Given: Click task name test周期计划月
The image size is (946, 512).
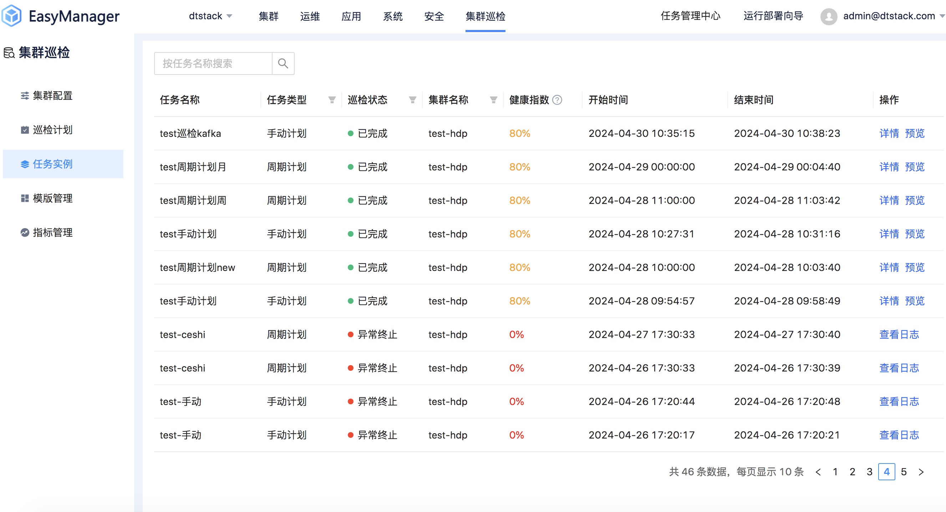Looking at the screenshot, I should pos(193,167).
